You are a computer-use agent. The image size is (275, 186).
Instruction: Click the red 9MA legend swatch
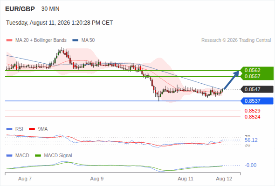coord(32,129)
